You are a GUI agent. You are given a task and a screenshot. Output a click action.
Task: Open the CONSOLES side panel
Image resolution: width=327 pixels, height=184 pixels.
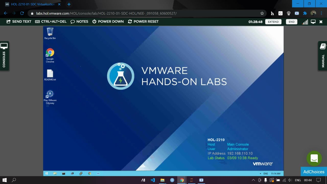pos(4,56)
